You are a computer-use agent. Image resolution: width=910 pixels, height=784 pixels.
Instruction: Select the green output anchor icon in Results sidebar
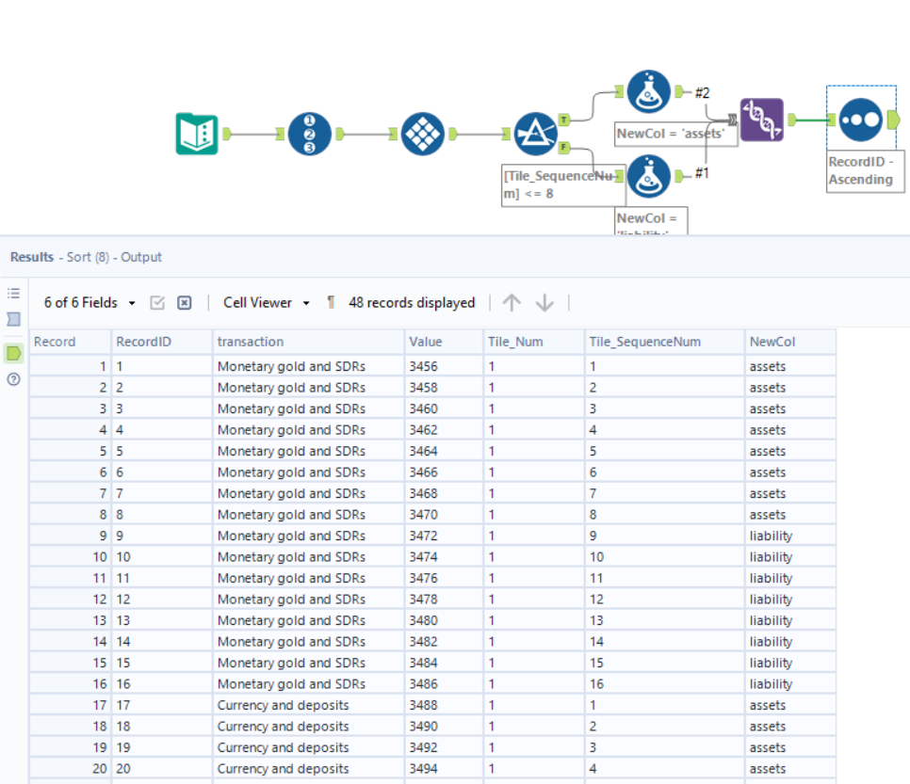tap(14, 353)
